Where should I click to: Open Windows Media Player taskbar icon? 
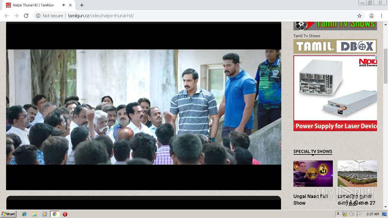pos(45,214)
